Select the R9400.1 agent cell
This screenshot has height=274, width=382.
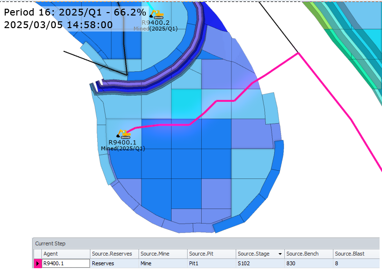[65, 263]
